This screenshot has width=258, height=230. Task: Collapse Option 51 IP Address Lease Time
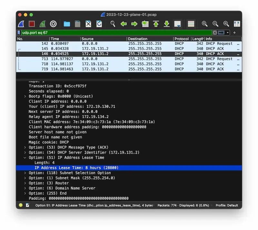pyautogui.click(x=25, y=157)
